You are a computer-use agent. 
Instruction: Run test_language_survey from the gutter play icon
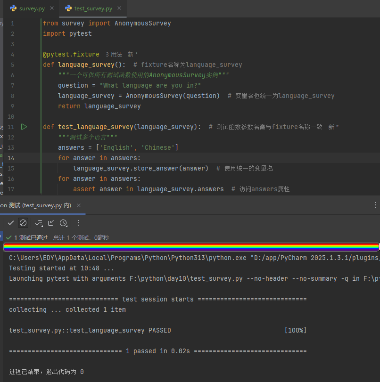(x=24, y=127)
